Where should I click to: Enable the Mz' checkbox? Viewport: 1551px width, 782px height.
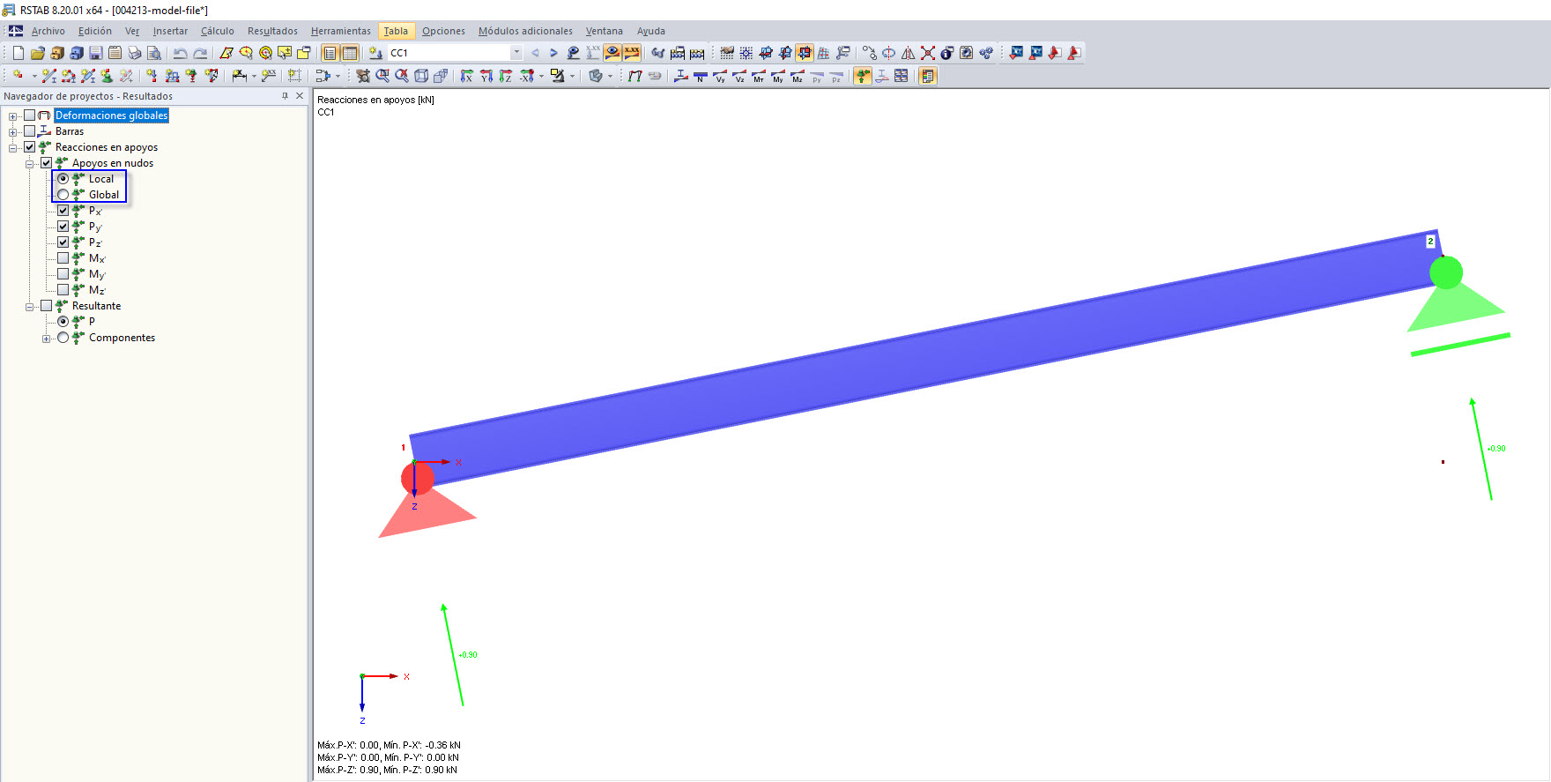[x=63, y=290]
